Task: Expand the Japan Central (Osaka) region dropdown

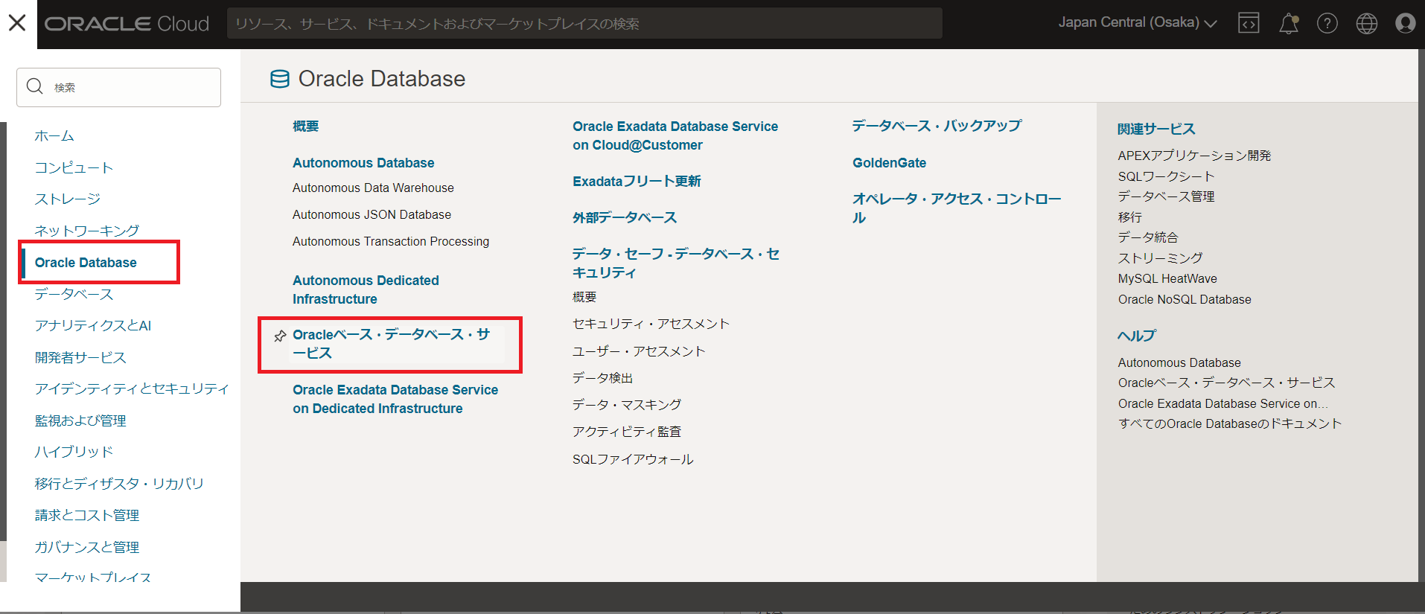Action: pyautogui.click(x=1137, y=22)
